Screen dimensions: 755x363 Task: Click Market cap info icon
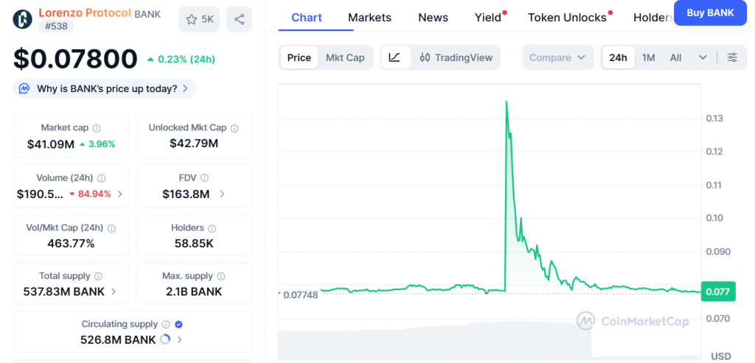[x=97, y=128]
